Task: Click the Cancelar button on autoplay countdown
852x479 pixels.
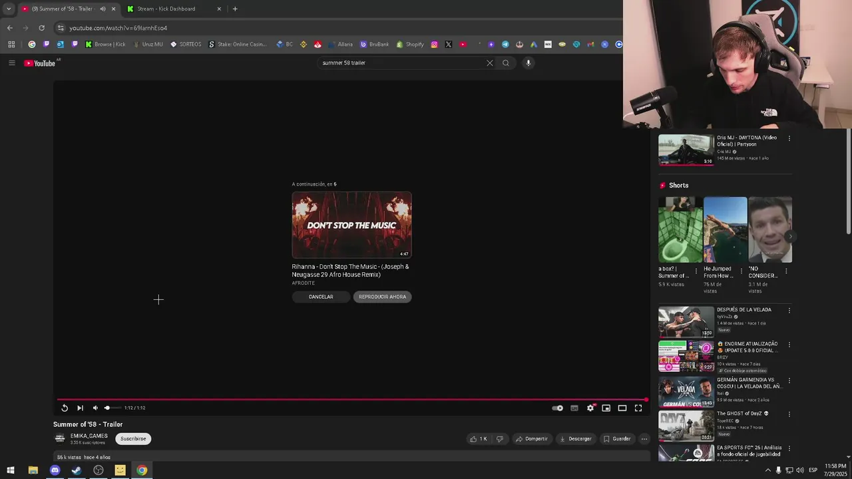Action: click(321, 297)
